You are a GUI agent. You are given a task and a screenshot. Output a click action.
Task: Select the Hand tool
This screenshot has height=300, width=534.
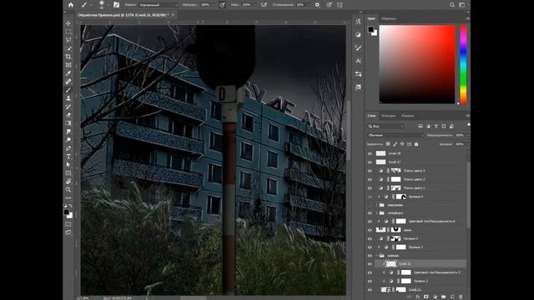(68, 182)
